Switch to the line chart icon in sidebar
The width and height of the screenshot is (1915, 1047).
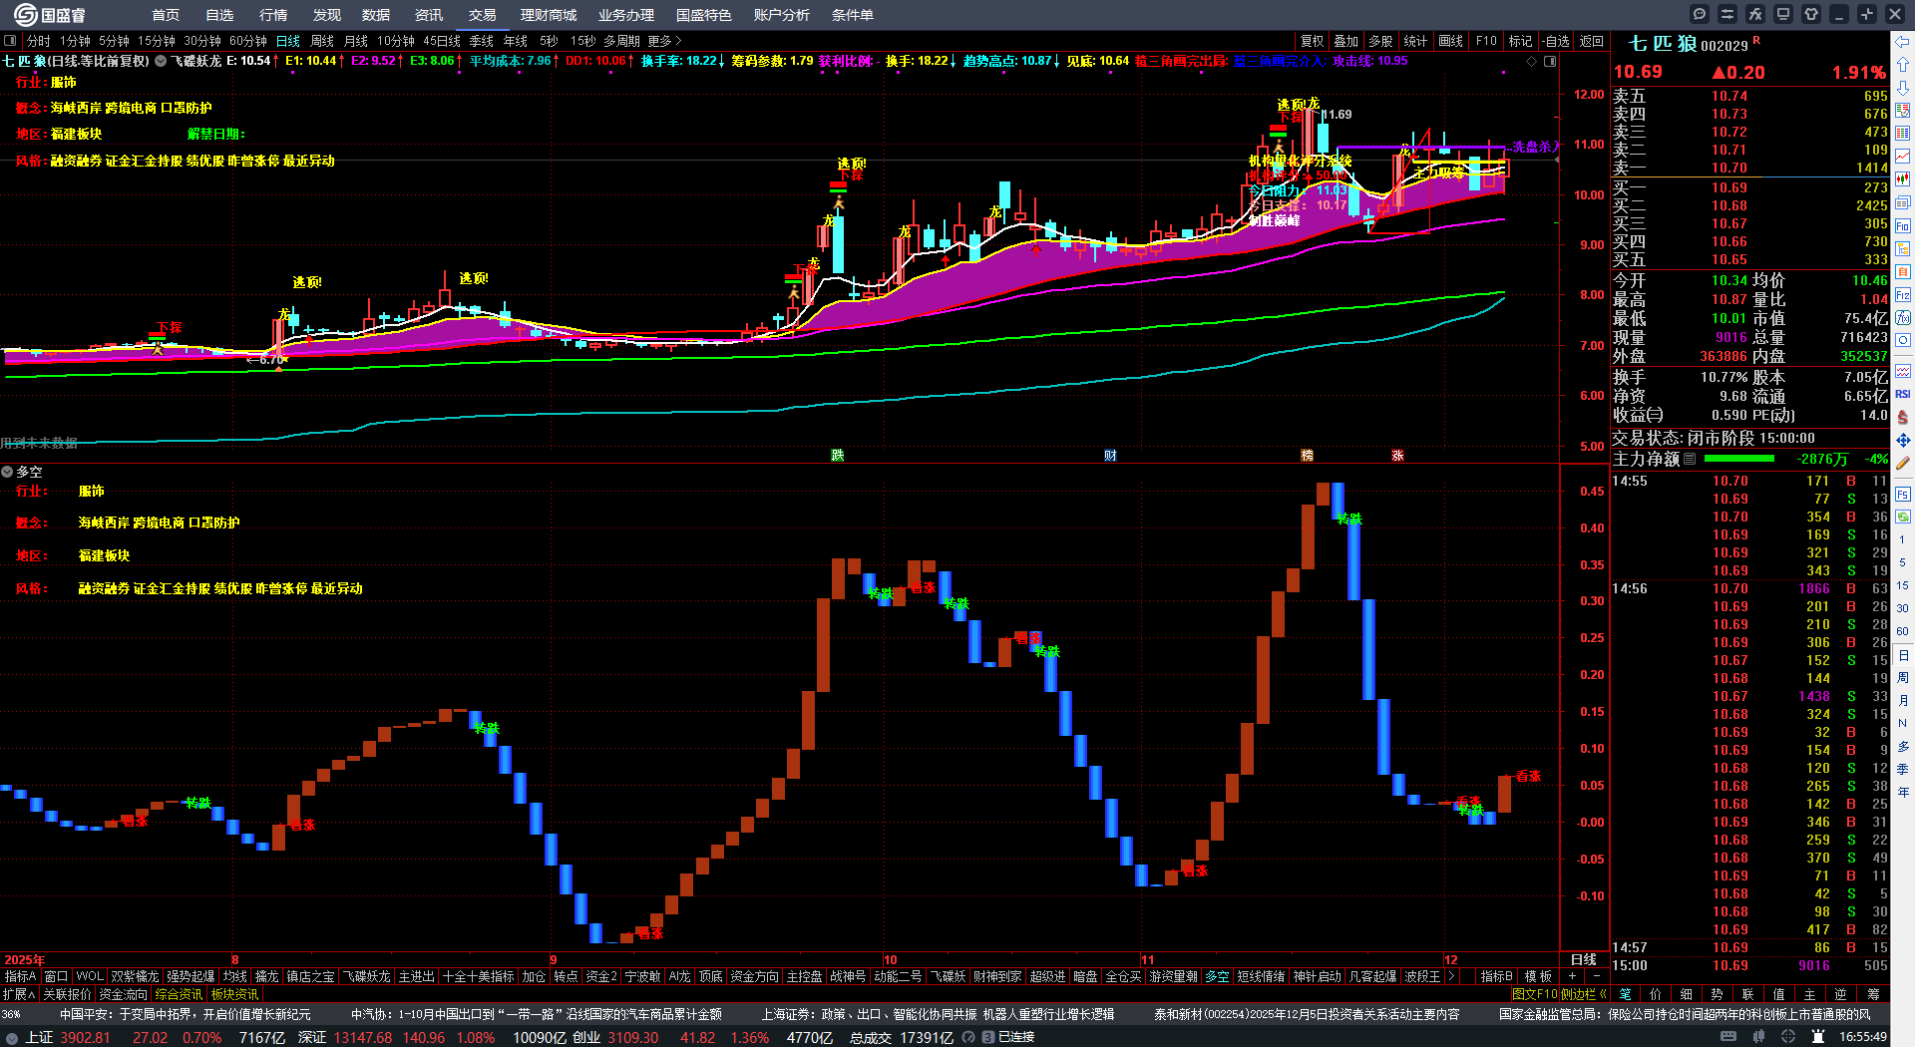(x=1903, y=157)
